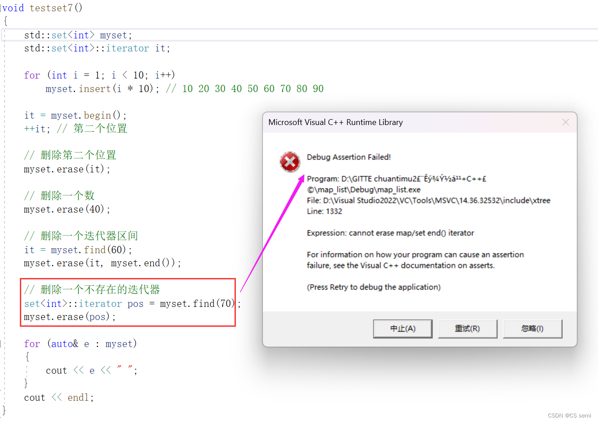Screen dimensions: 598x422
Task: Click the 'File: D:\Visual Studio2022...xtree' path text
Action: 428,200
